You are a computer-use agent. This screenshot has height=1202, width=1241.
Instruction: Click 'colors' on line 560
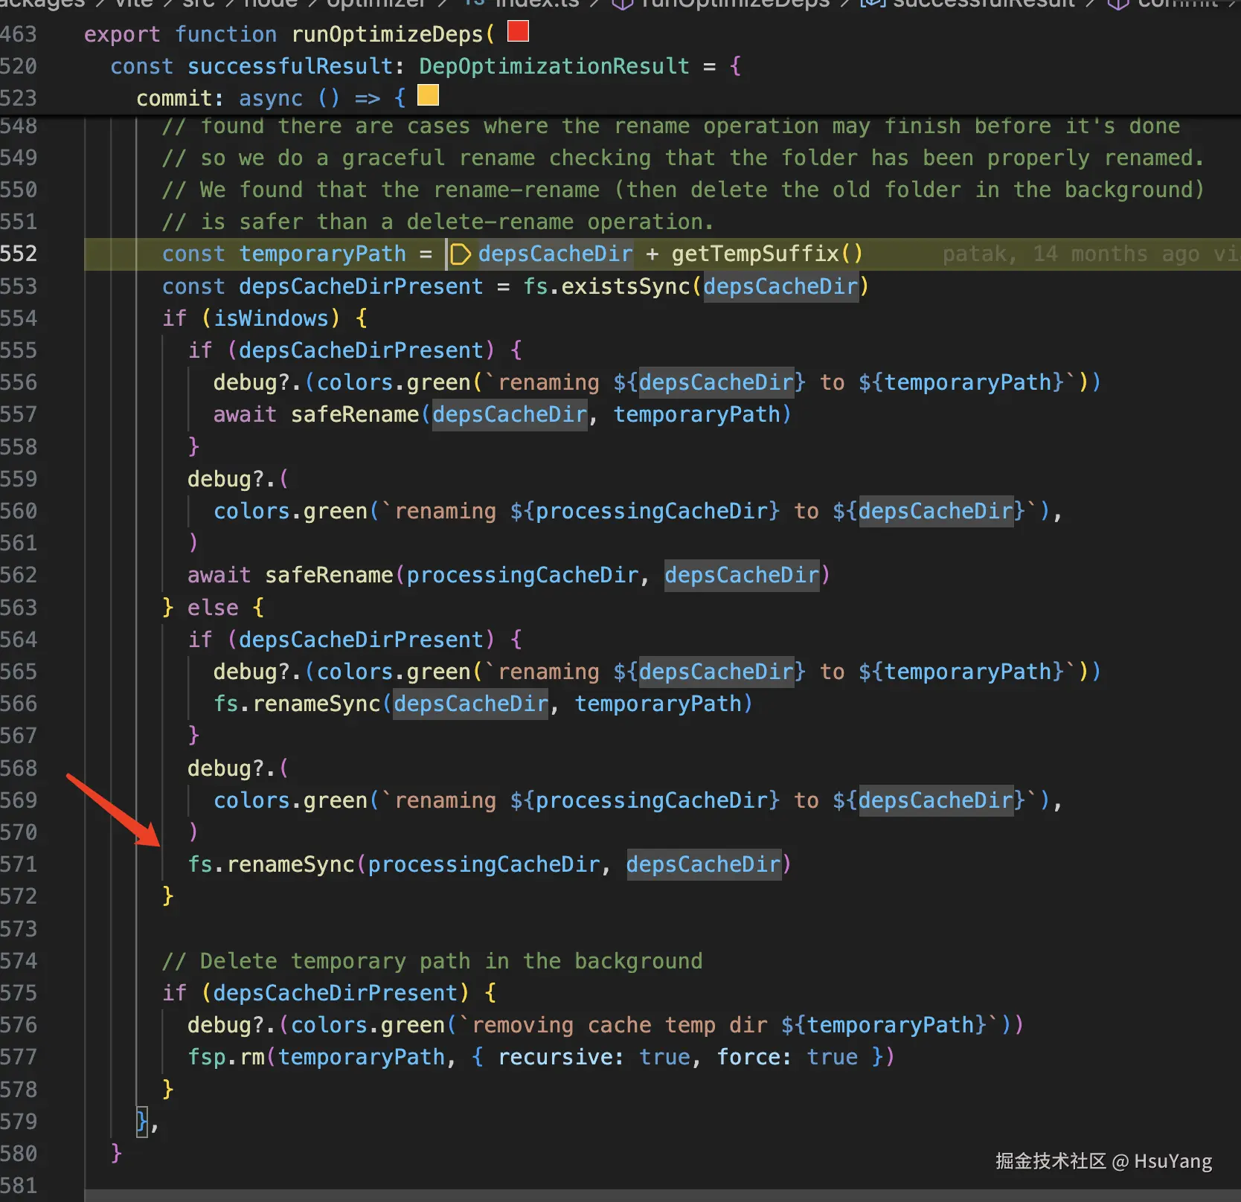251,511
